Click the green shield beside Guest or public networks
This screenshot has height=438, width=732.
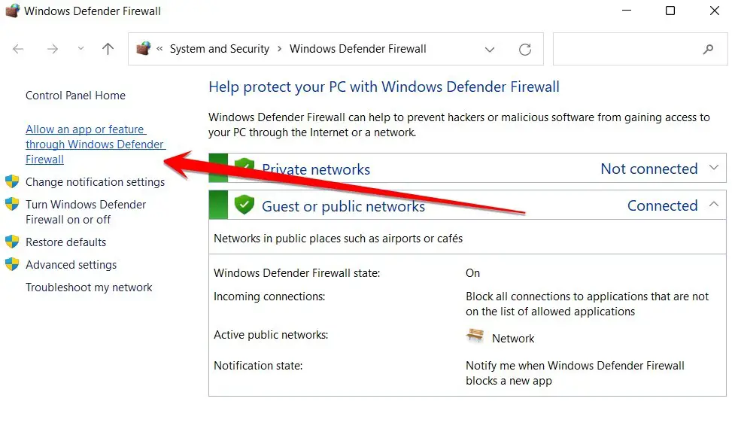click(245, 205)
